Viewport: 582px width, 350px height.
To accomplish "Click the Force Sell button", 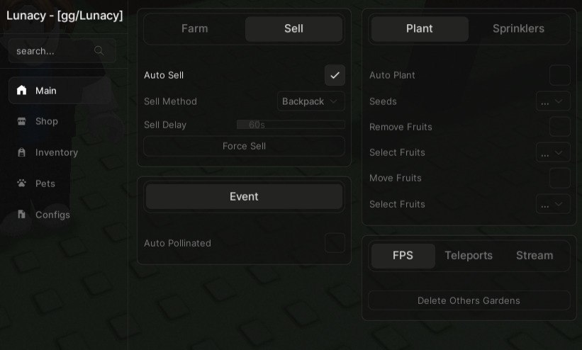I will pyautogui.click(x=244, y=146).
